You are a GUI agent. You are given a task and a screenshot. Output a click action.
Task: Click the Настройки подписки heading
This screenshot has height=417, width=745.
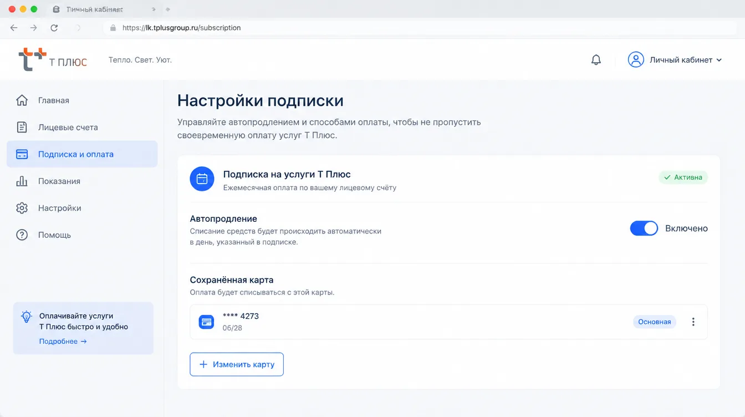[261, 100]
